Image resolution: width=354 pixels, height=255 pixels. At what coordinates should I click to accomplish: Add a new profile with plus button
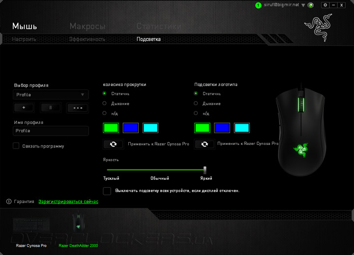[24, 108]
